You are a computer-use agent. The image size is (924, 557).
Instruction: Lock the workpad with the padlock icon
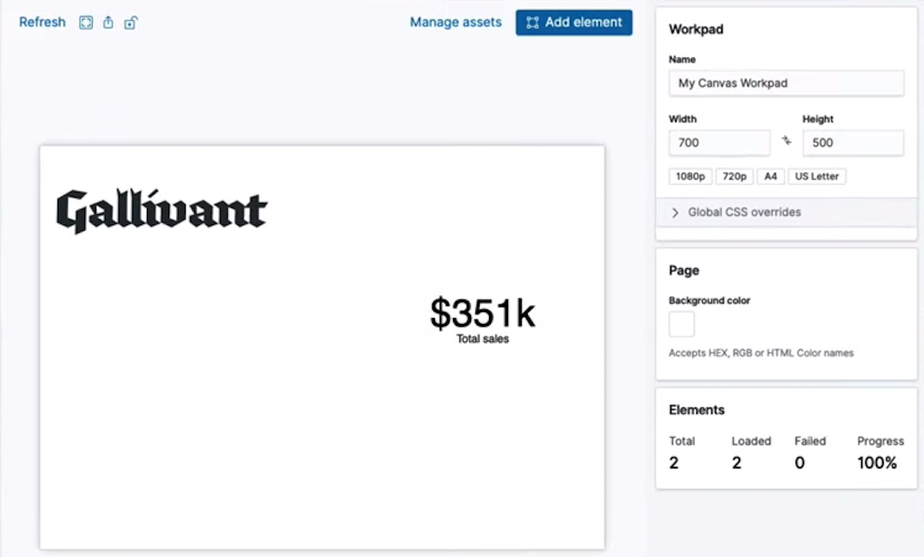pyautogui.click(x=131, y=22)
